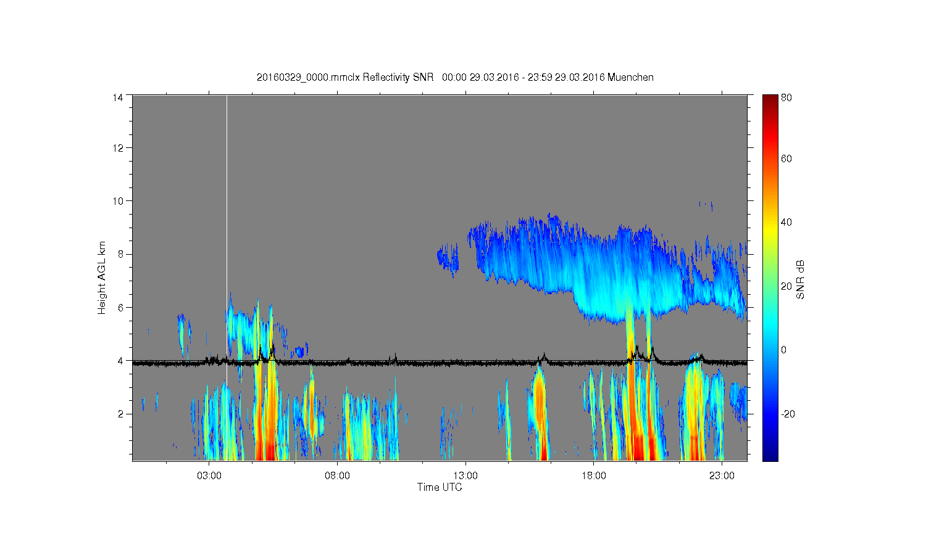Click the dark blue bottom of the colorbar
This screenshot has height=555, width=926.
(x=770, y=455)
